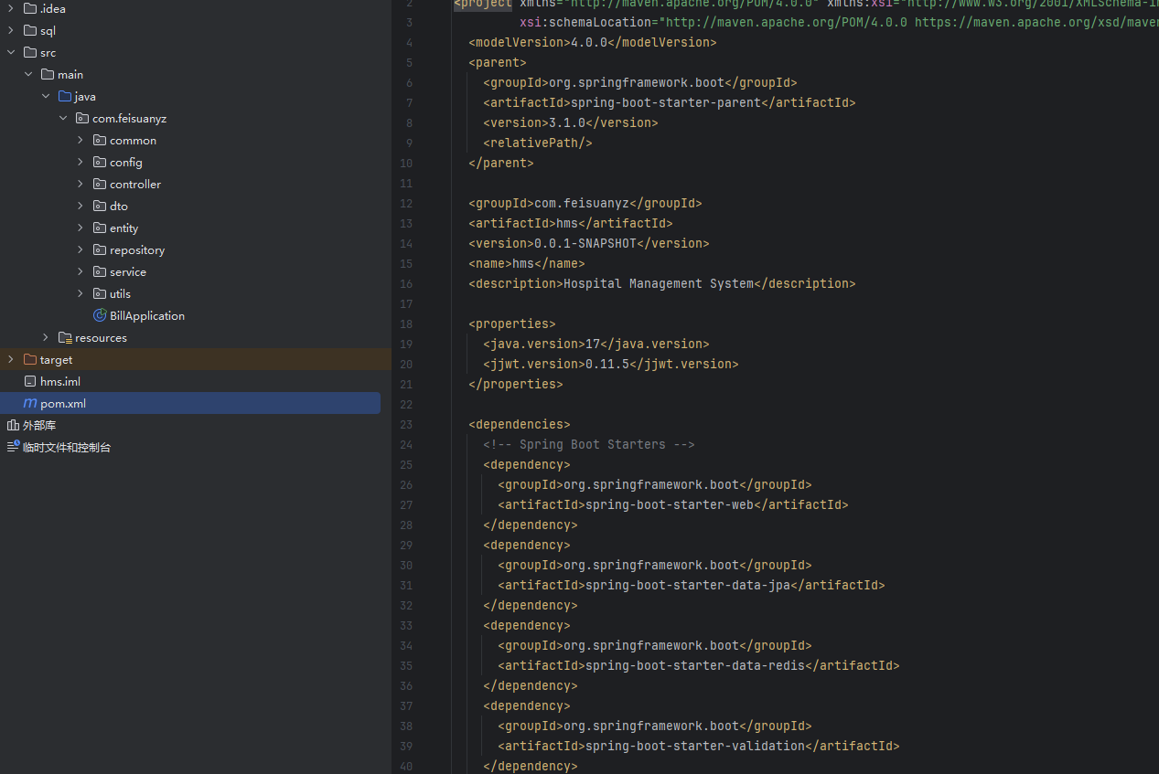Image resolution: width=1159 pixels, height=774 pixels.
Task: Expand the sql folder arrow
Action: [x=11, y=30]
